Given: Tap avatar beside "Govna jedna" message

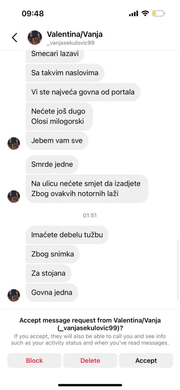Looking at the screenshot, I should tap(14, 295).
